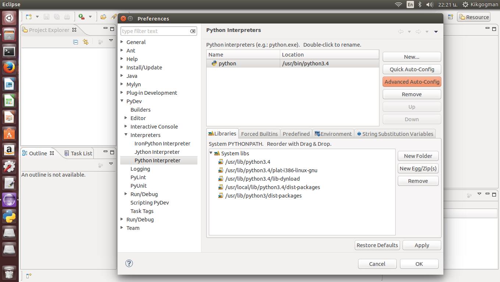Image resolution: width=500 pixels, height=282 pixels.
Task: Click the Apply button
Action: tap(422, 245)
